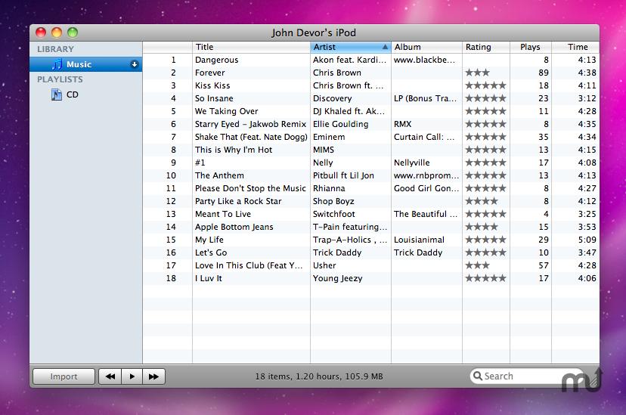Click the Nellyville album cell
Screen dimensions: 626x415
coord(411,163)
